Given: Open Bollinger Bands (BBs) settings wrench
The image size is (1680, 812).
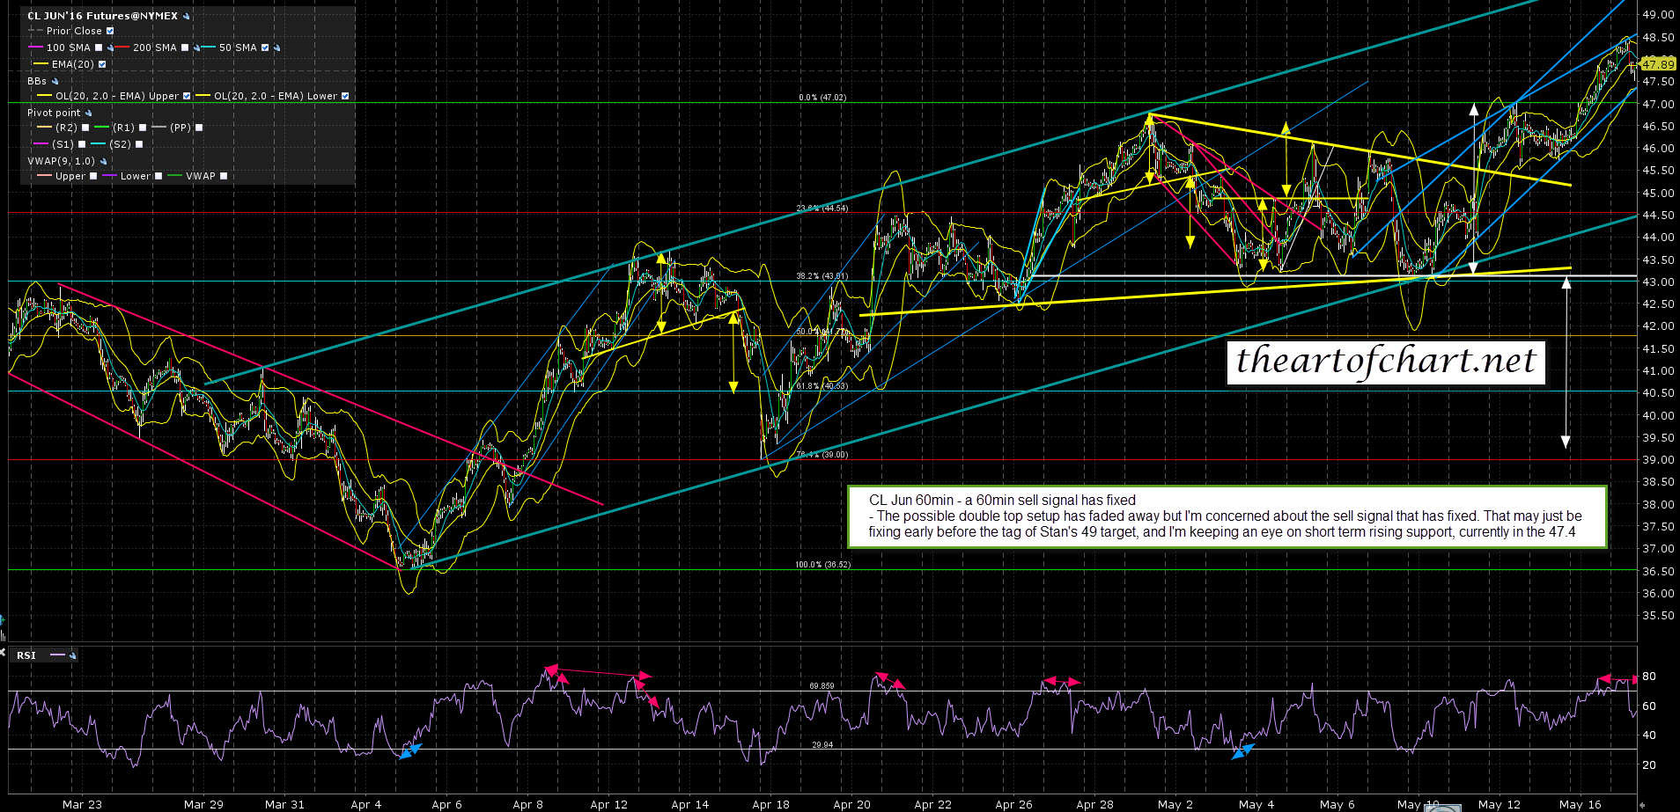Looking at the screenshot, I should [55, 81].
